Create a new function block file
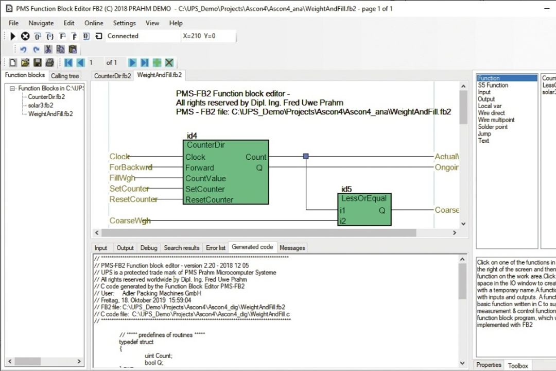Screen dimensions: 556x371 (x=13, y=63)
